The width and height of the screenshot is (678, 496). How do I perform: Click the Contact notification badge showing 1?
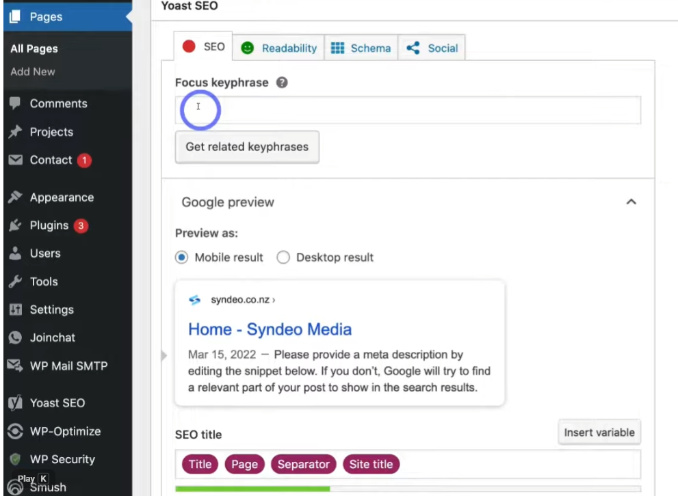pos(84,161)
